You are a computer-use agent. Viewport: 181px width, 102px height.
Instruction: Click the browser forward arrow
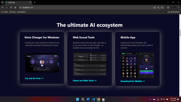tap(7, 7)
